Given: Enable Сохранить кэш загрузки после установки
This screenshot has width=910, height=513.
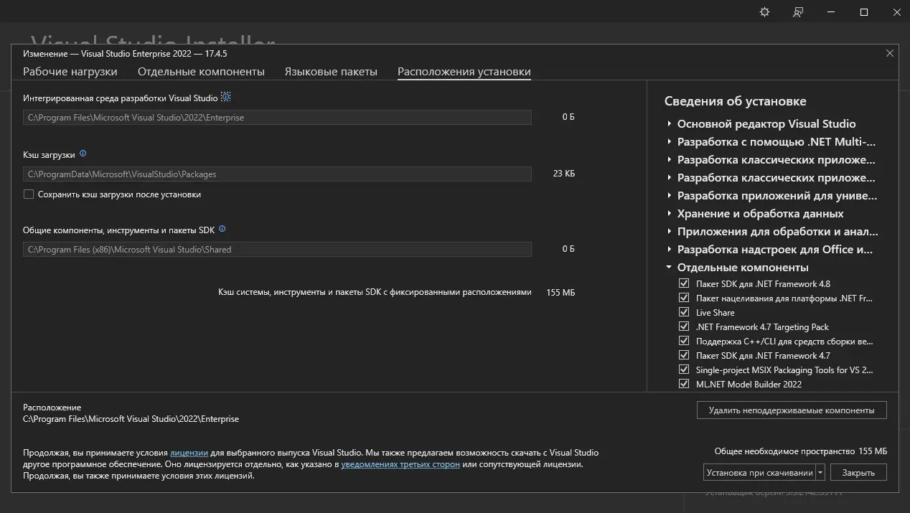Looking at the screenshot, I should 28,194.
